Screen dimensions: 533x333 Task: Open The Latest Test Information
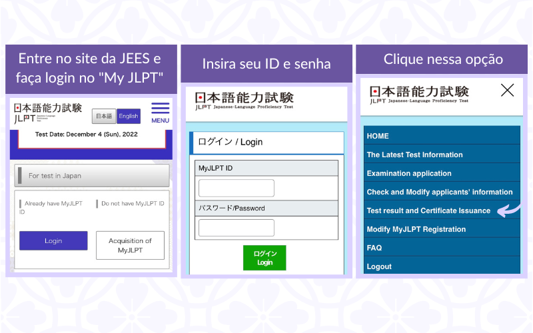(x=414, y=155)
